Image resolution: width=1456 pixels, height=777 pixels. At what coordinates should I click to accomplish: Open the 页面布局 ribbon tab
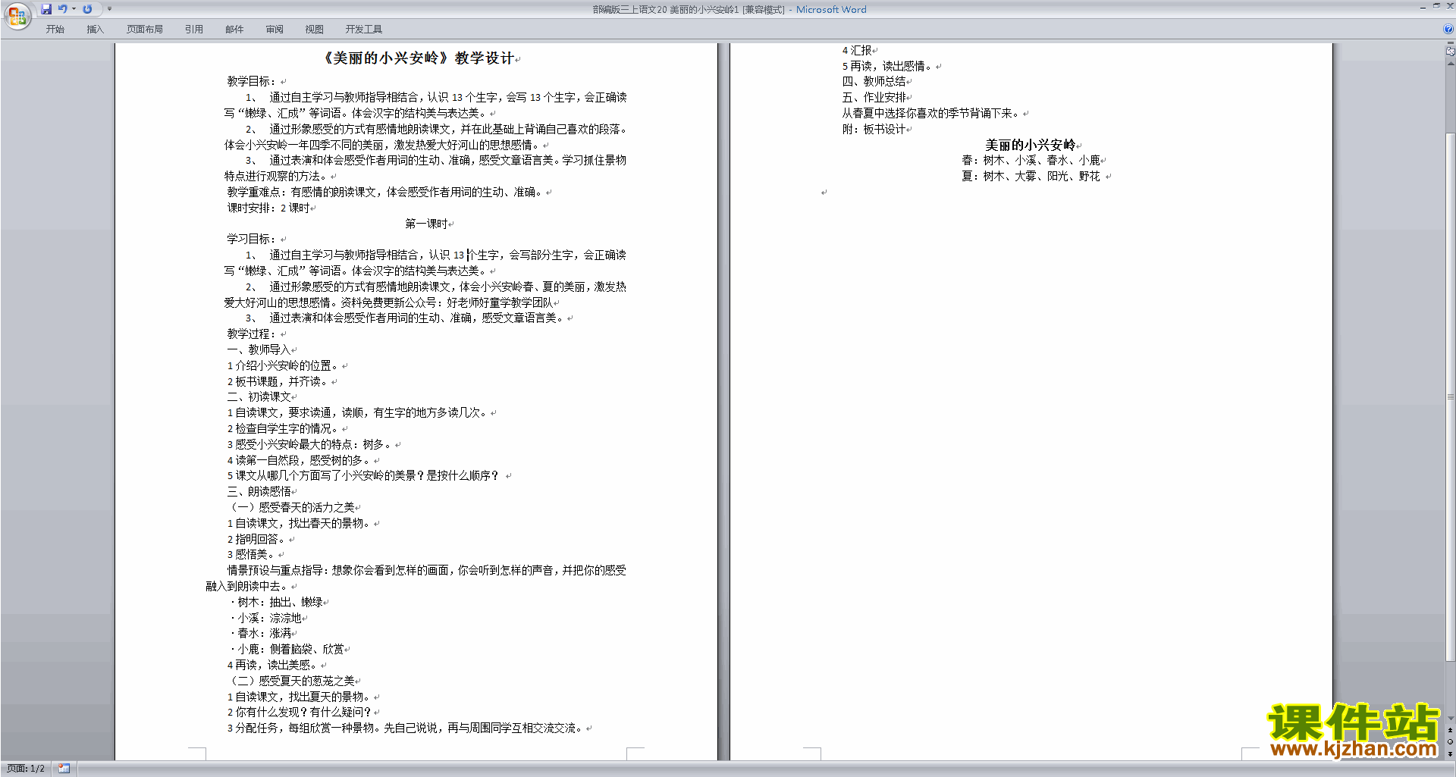point(145,30)
